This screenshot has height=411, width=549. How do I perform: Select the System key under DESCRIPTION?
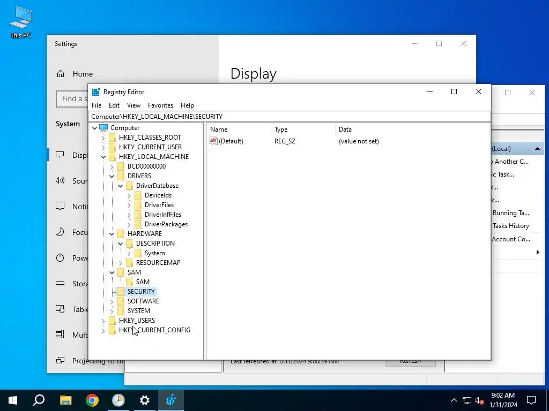154,253
